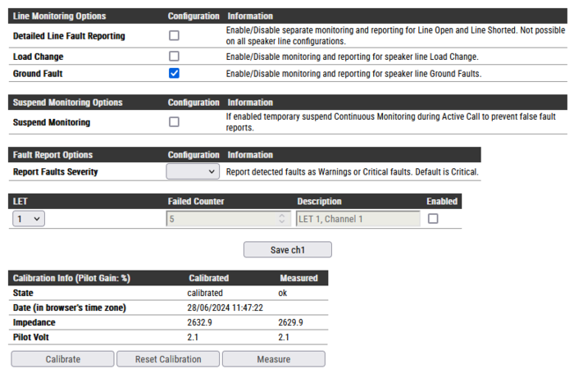Click the Line Monitoring Options header
This screenshot has height=378, width=574.
(60, 16)
